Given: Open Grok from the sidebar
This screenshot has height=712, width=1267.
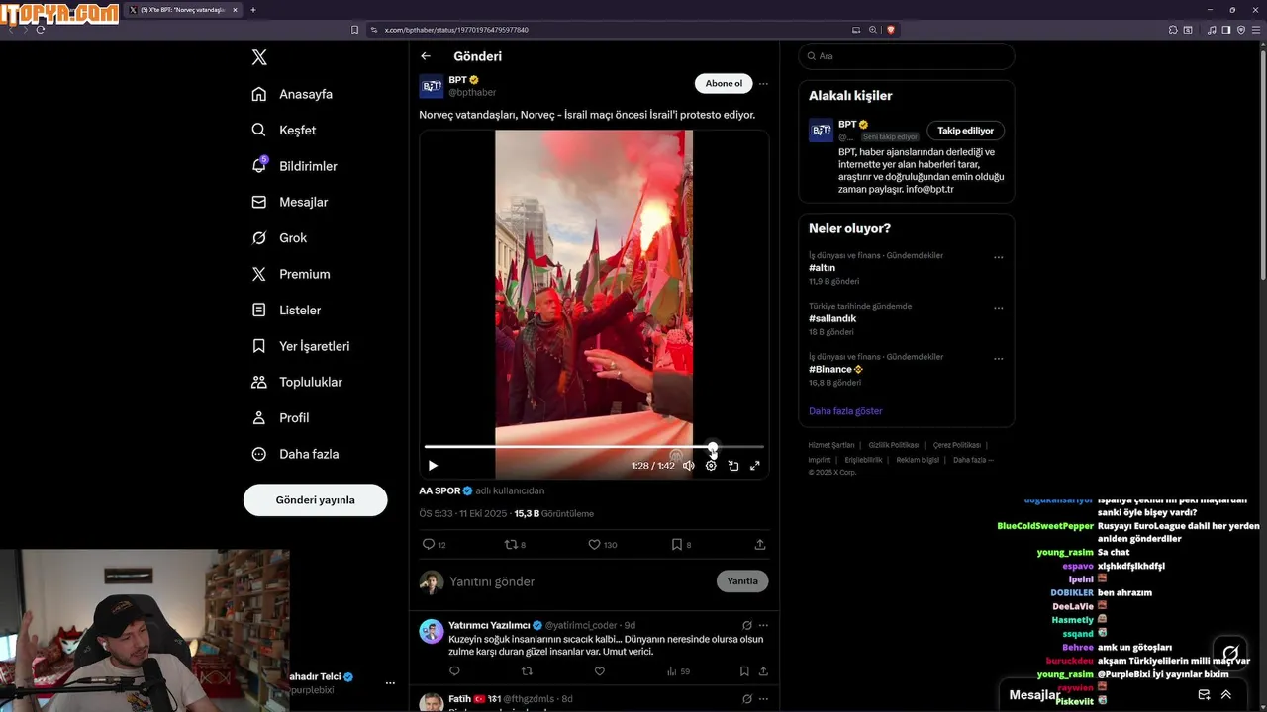Looking at the screenshot, I should 279,238.
